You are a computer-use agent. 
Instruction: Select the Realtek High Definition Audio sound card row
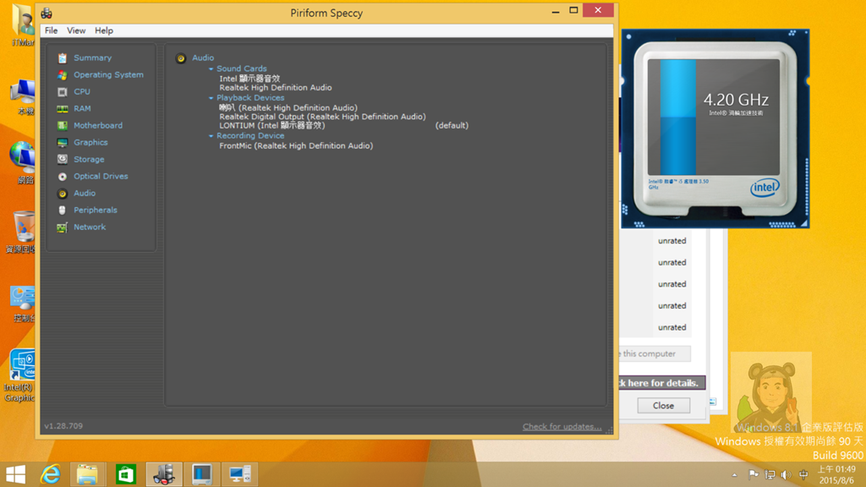pos(276,88)
